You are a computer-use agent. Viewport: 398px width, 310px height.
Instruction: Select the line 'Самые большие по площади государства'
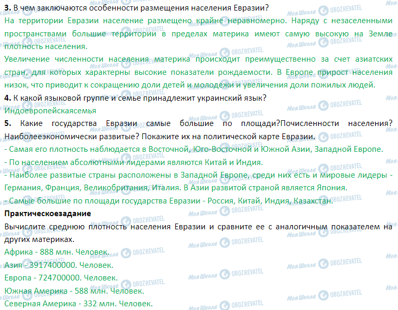click(x=168, y=201)
